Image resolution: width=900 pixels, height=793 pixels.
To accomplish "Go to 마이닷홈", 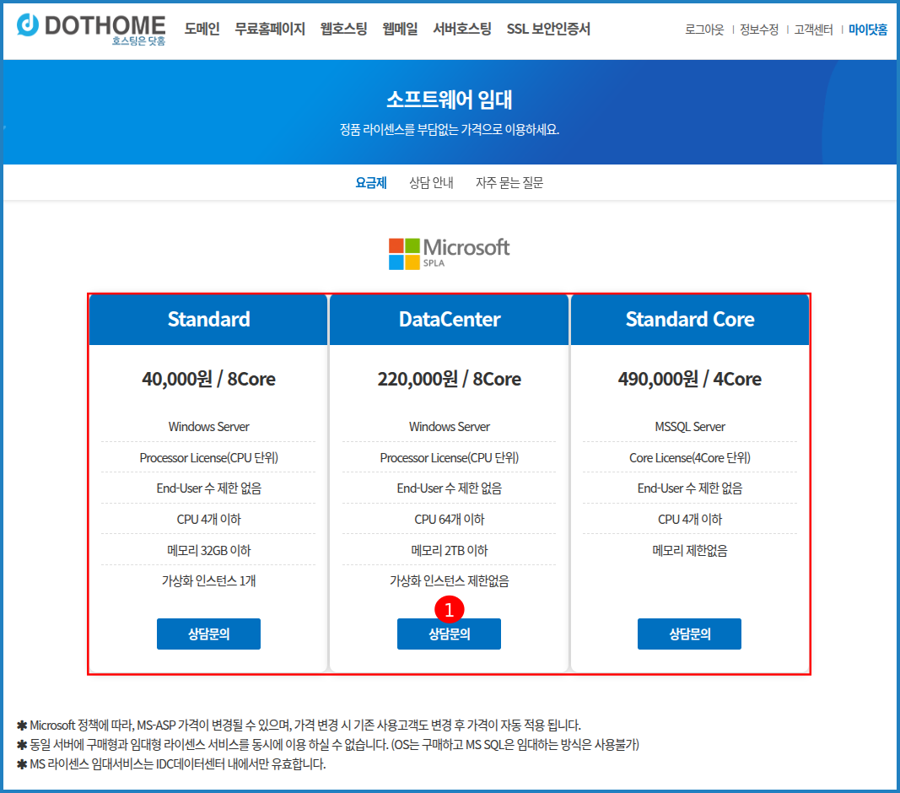I will click(x=868, y=30).
